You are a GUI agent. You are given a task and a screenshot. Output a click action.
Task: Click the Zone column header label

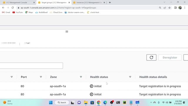(53, 77)
